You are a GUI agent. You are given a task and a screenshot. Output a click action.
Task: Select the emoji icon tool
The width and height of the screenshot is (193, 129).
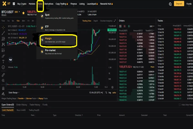tap(3, 67)
